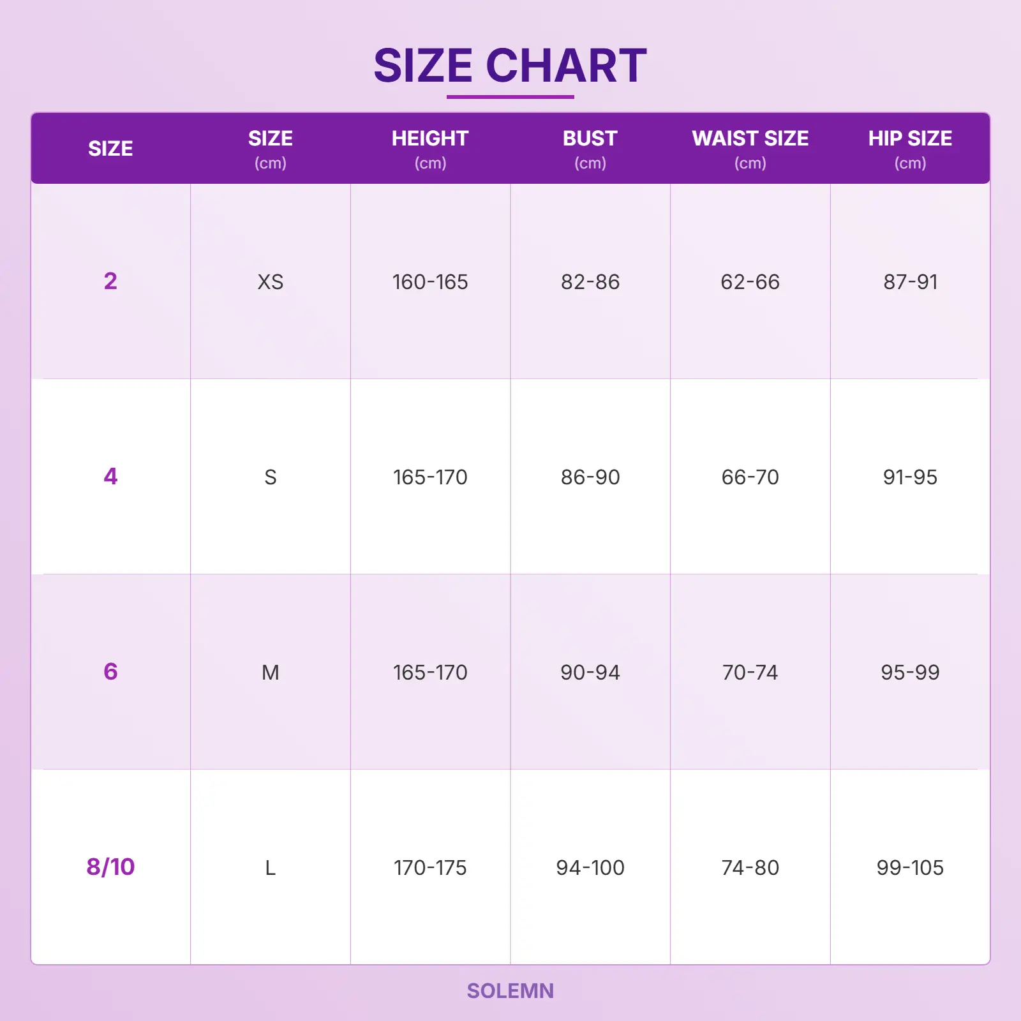The image size is (1021, 1021).
Task: Click the SIZE CHART title
Action: tap(510, 66)
